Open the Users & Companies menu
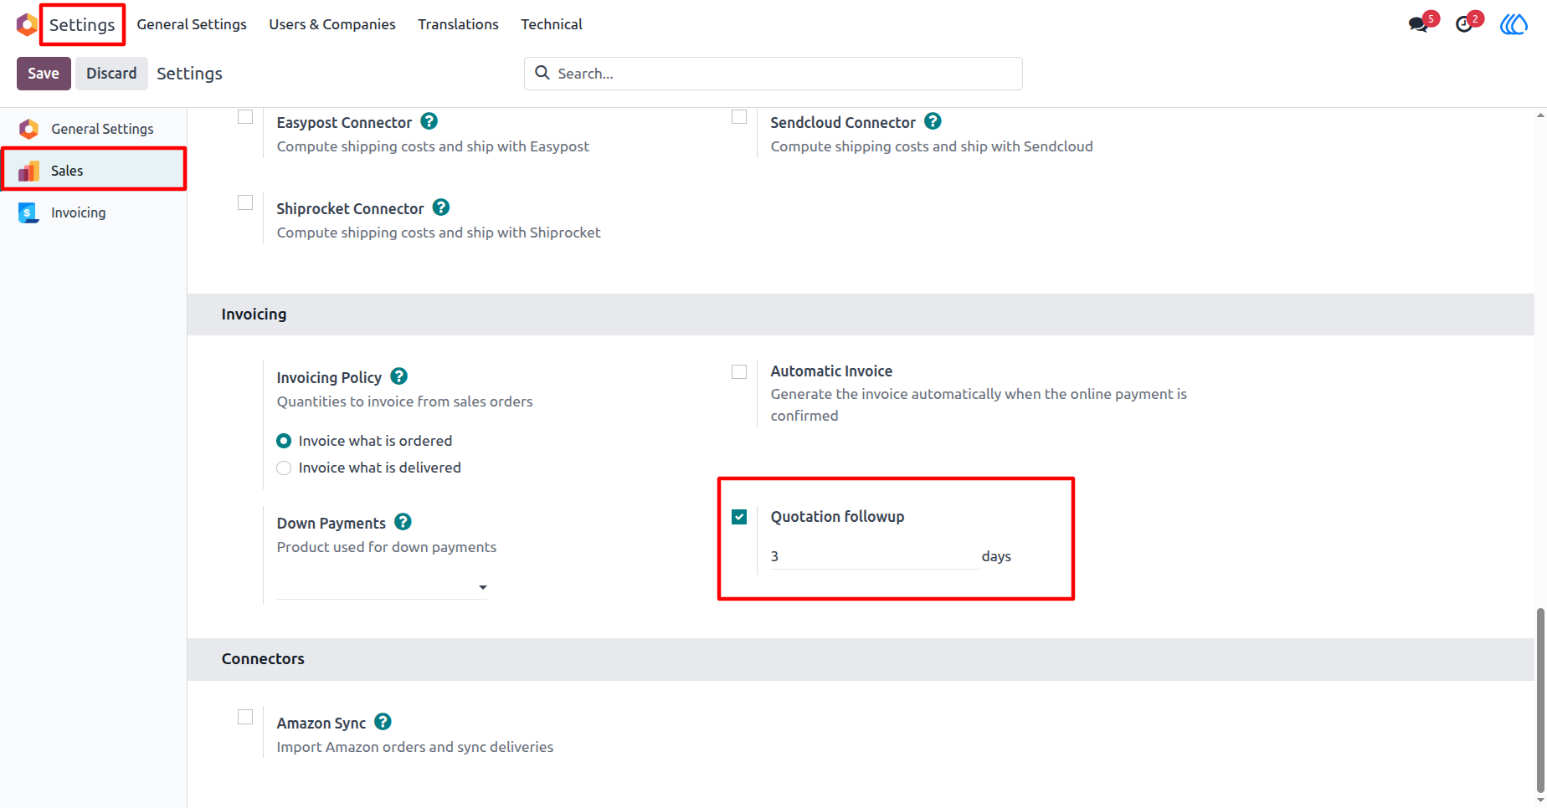The width and height of the screenshot is (1547, 808). coord(332,24)
